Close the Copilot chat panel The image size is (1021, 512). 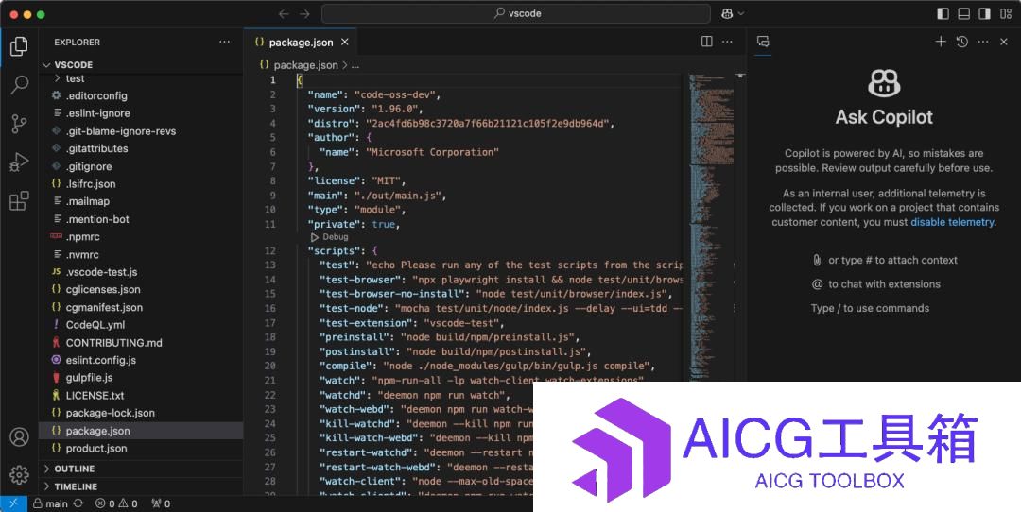click(x=1003, y=42)
